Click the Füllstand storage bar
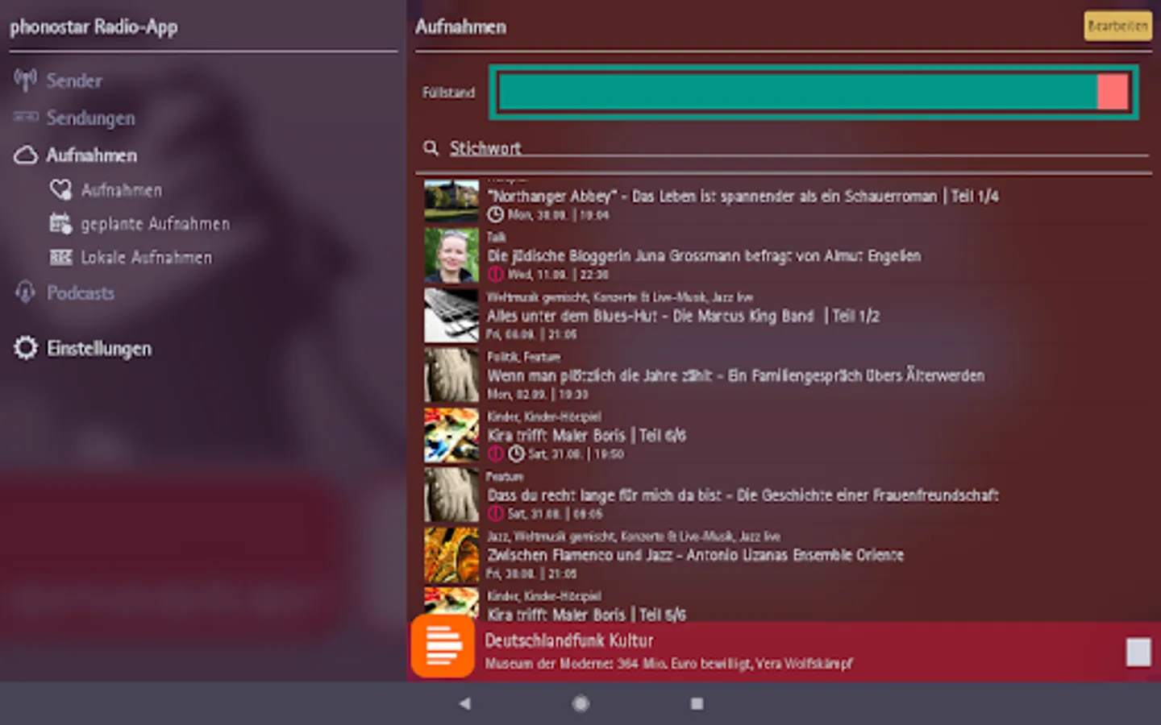 pyautogui.click(x=814, y=92)
